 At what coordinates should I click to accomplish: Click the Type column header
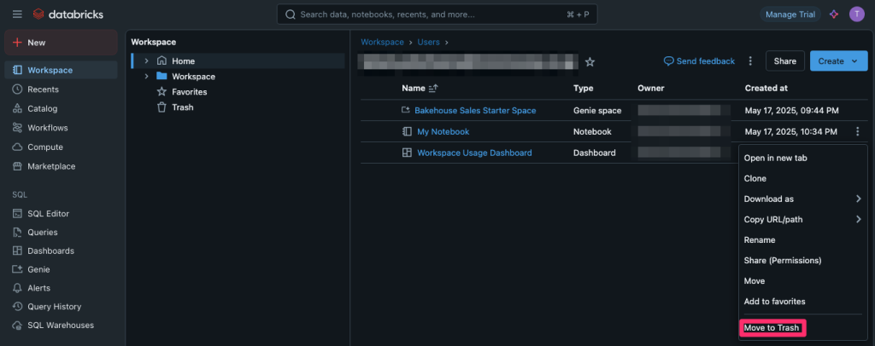pos(583,89)
